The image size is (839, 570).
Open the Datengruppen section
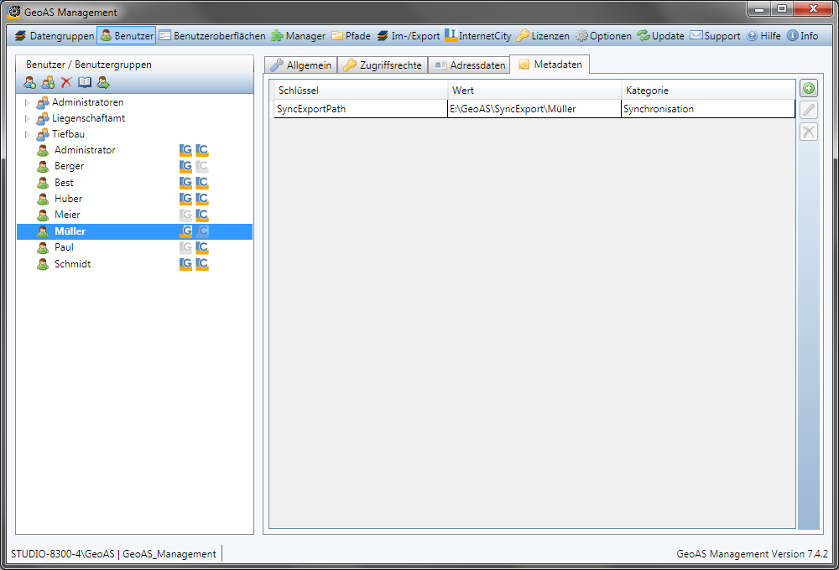pyautogui.click(x=55, y=36)
